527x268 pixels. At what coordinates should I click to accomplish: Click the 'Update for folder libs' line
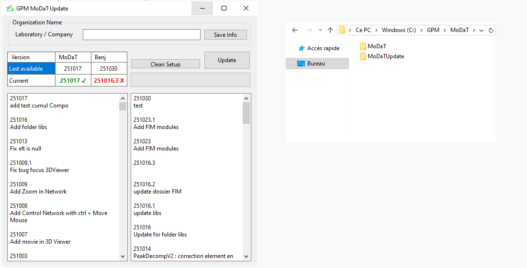point(160,235)
